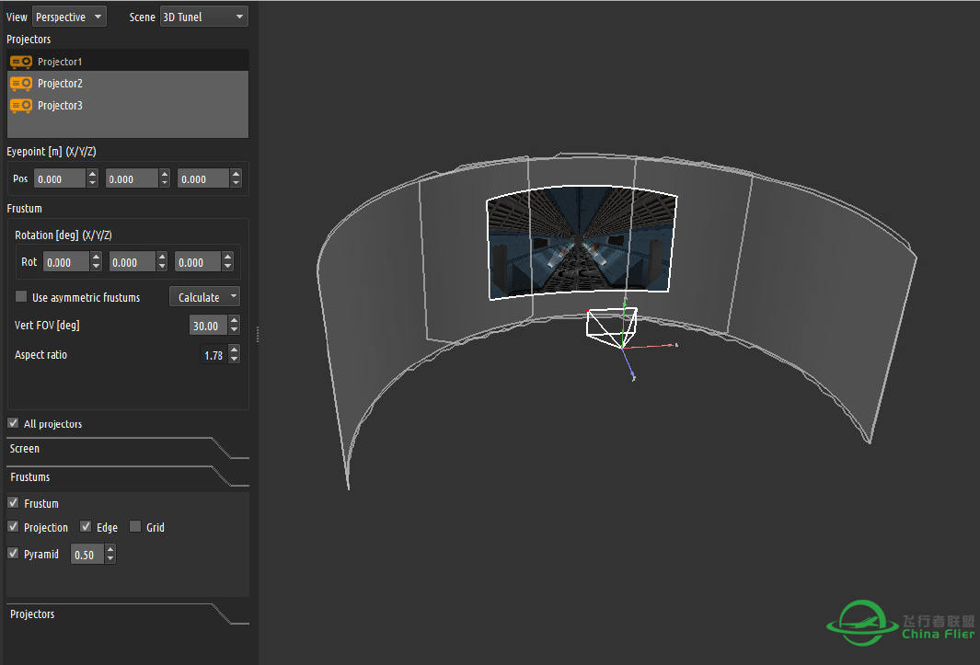Viewport: 980px width, 665px height.
Task: Select the Projector1 icon in list
Action: pyautogui.click(x=21, y=62)
